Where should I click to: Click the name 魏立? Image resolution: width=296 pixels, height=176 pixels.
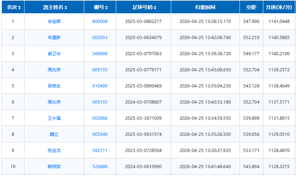tap(54, 134)
